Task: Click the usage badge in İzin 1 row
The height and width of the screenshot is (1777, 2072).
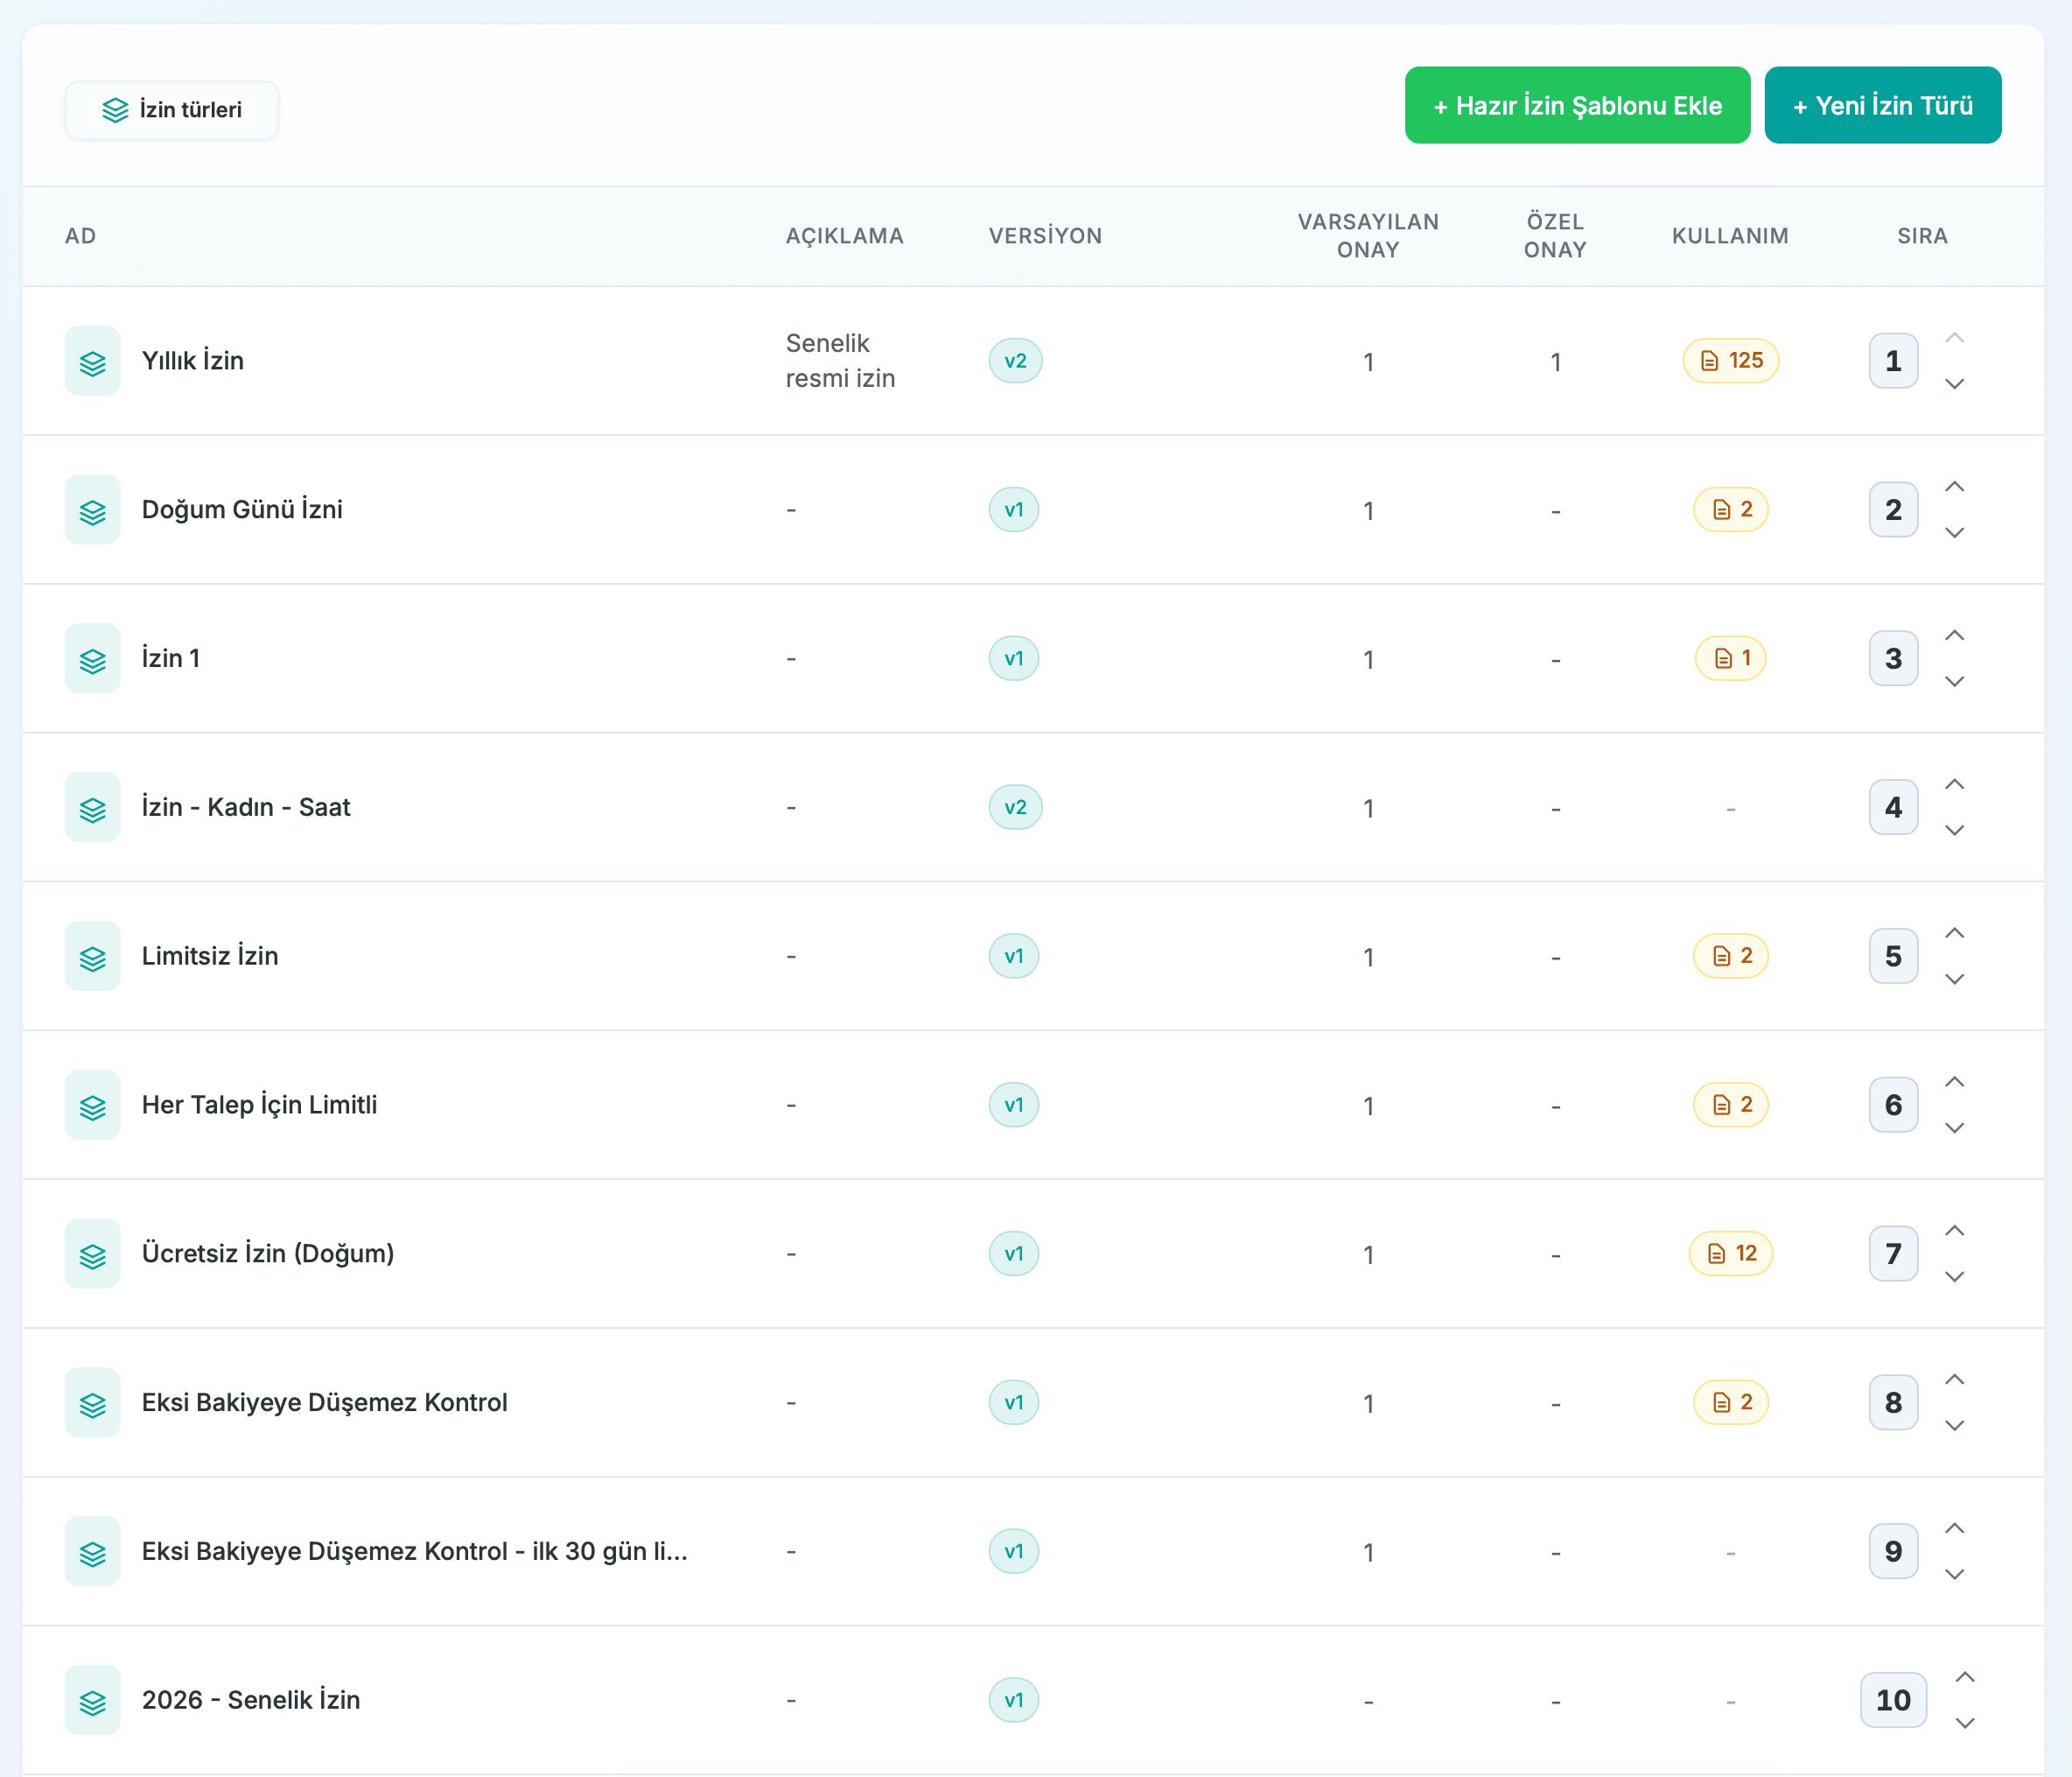Action: pyautogui.click(x=1730, y=658)
